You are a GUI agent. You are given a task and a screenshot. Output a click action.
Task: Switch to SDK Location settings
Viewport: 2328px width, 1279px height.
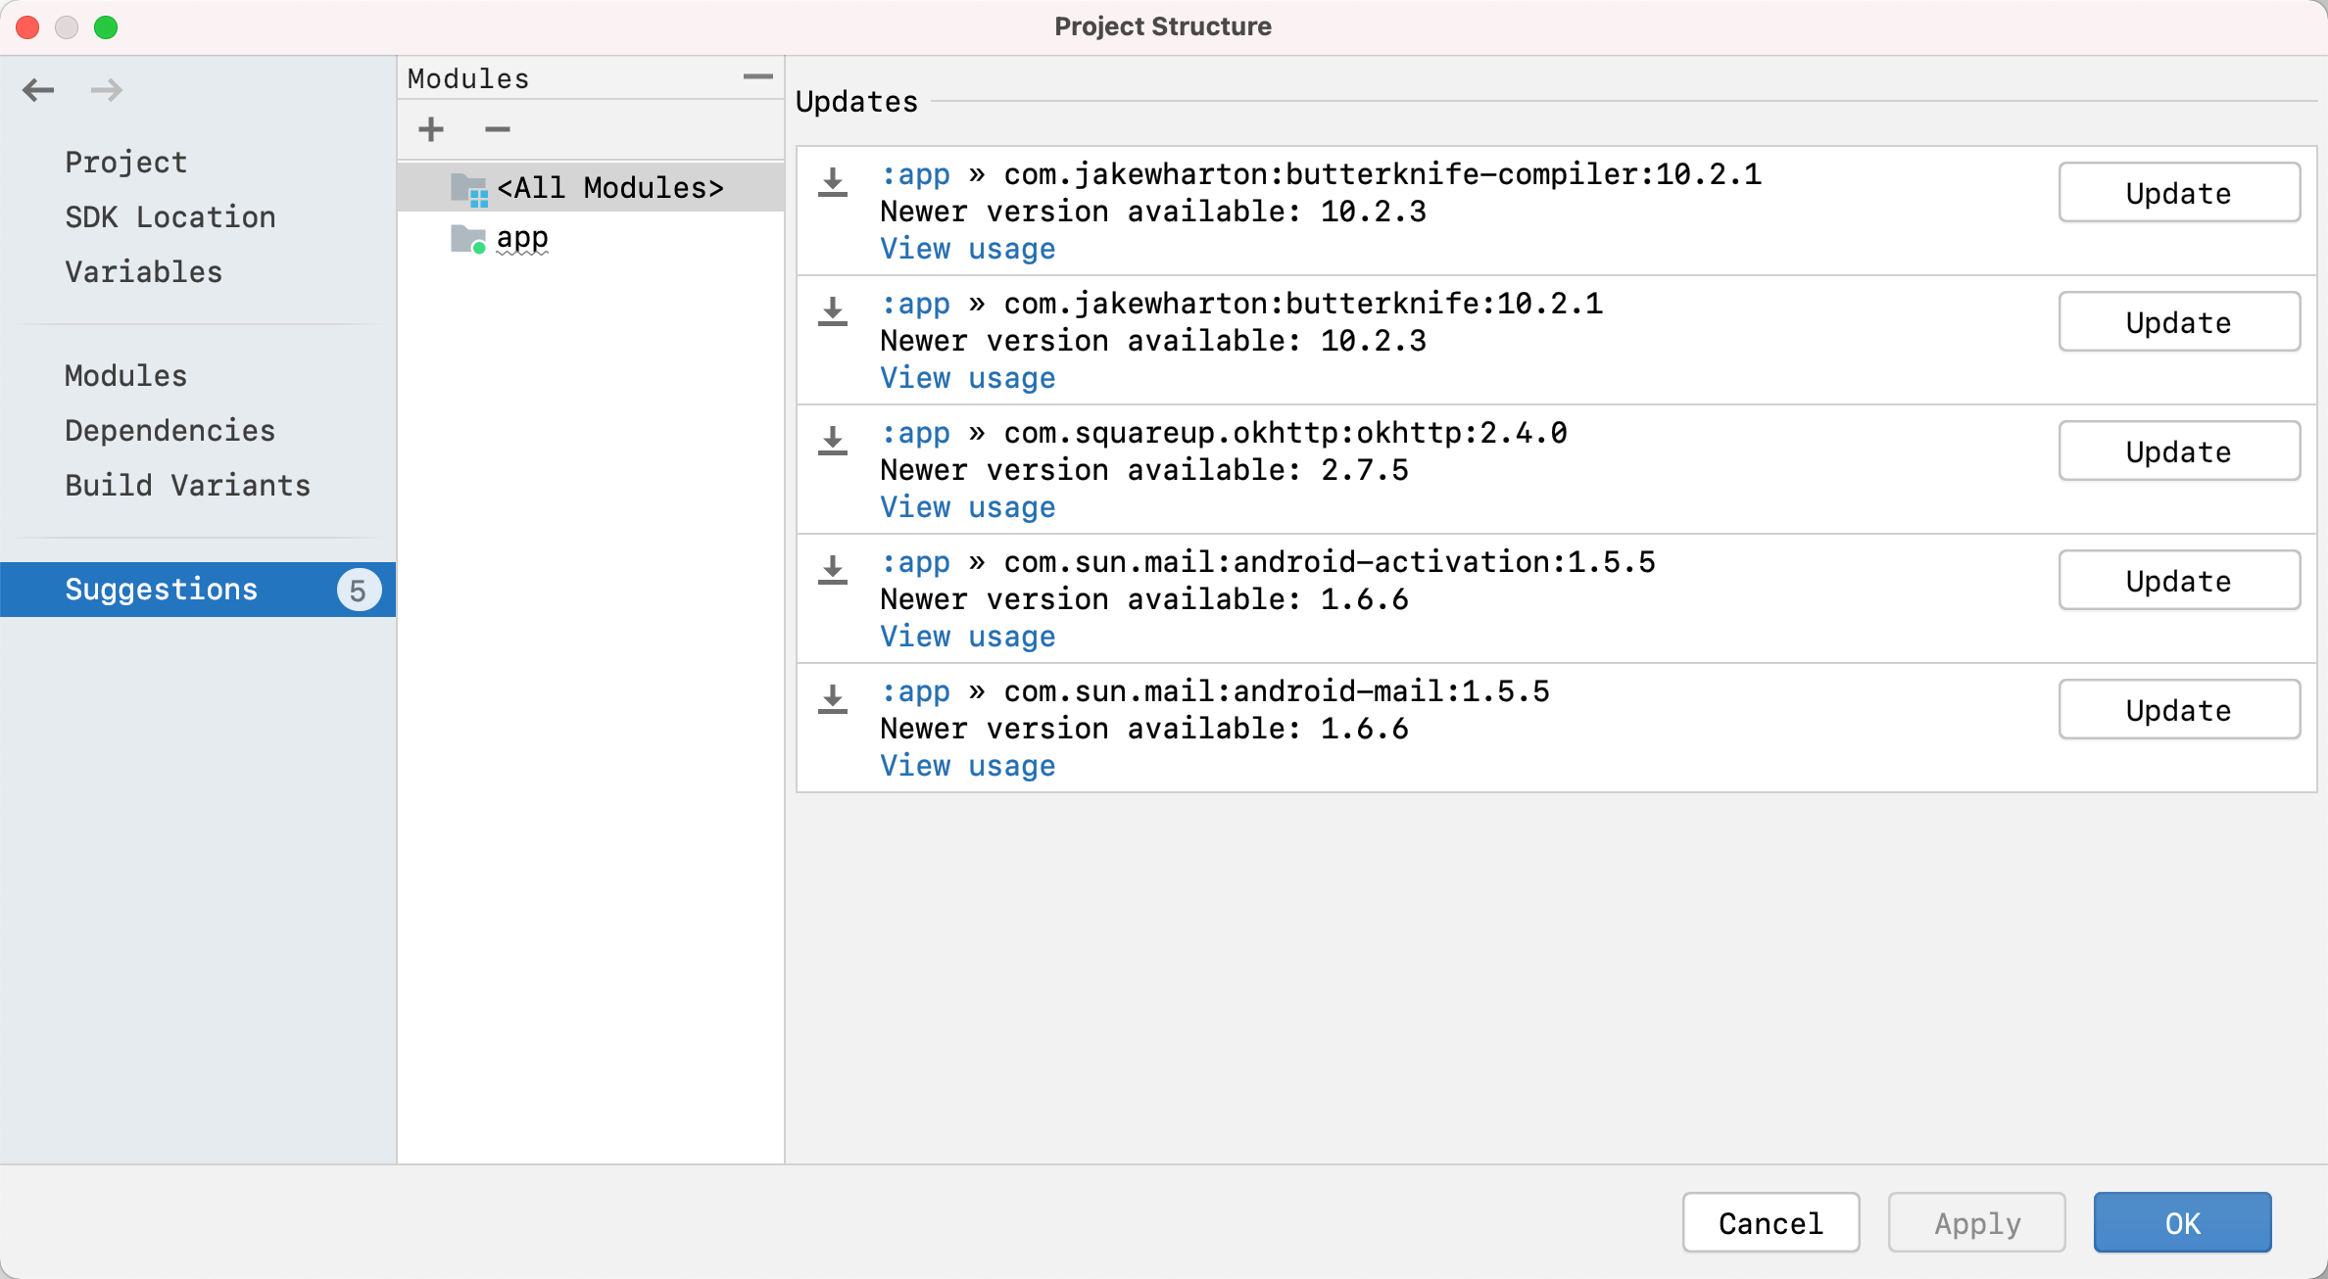tap(170, 216)
